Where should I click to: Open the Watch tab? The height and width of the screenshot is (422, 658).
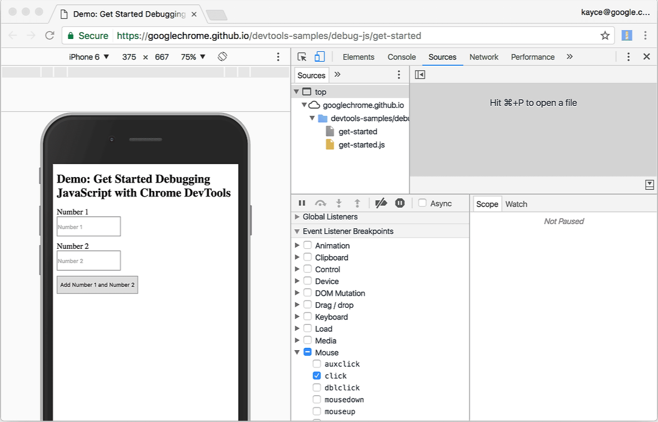coord(516,204)
